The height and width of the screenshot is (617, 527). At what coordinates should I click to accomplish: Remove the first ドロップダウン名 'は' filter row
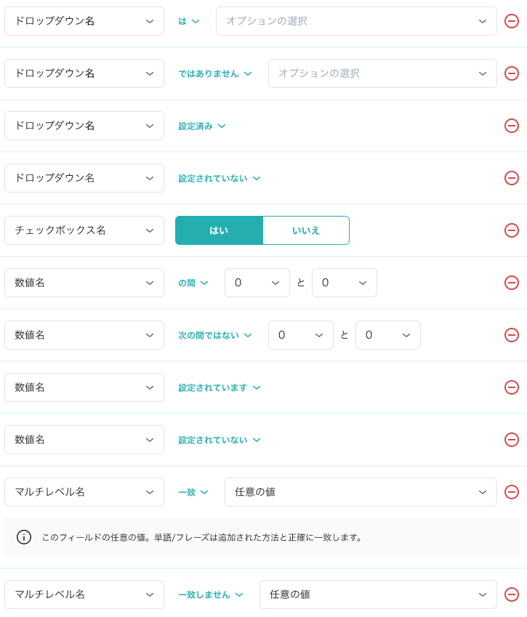click(512, 21)
